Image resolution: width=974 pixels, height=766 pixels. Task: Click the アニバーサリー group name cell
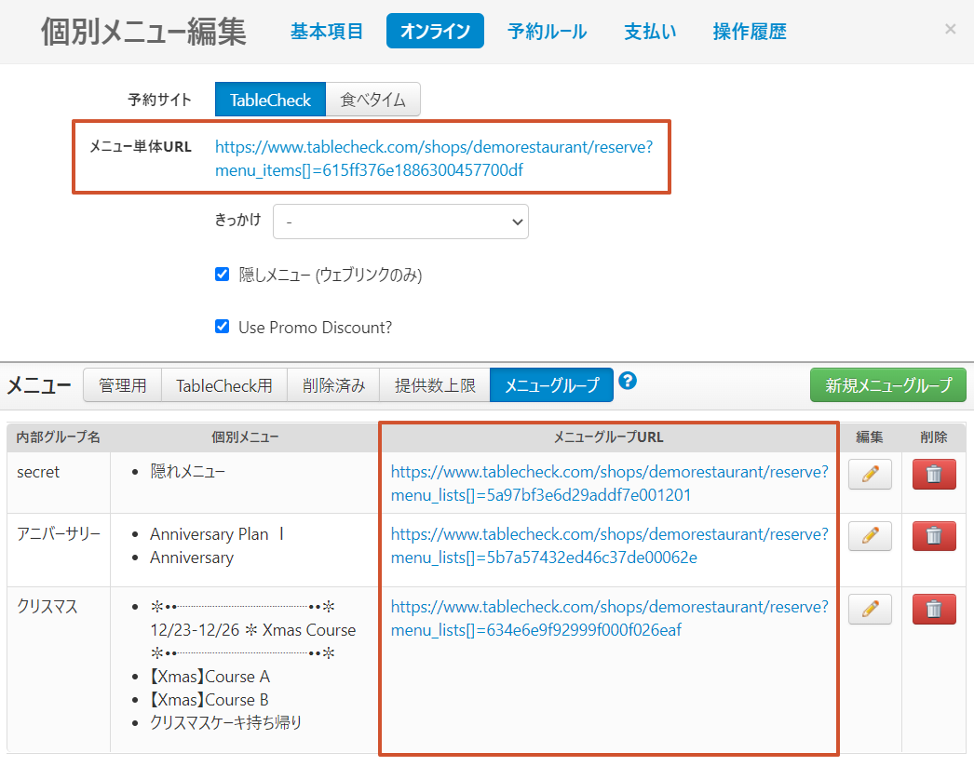click(59, 550)
